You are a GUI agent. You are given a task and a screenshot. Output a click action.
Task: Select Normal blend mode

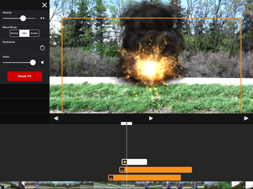(x=14, y=33)
